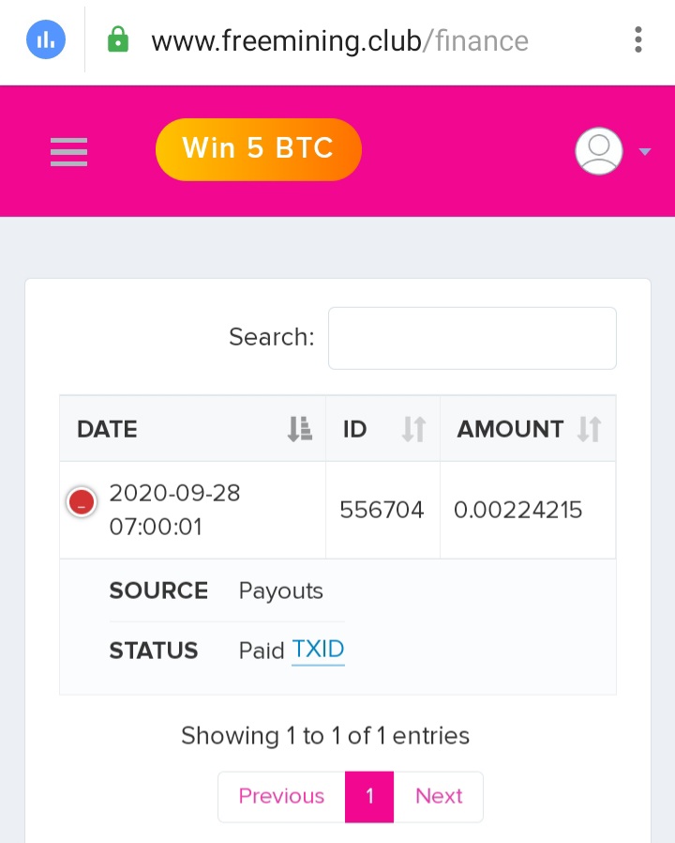Go to the Next page
675x843 pixels.
tap(438, 796)
